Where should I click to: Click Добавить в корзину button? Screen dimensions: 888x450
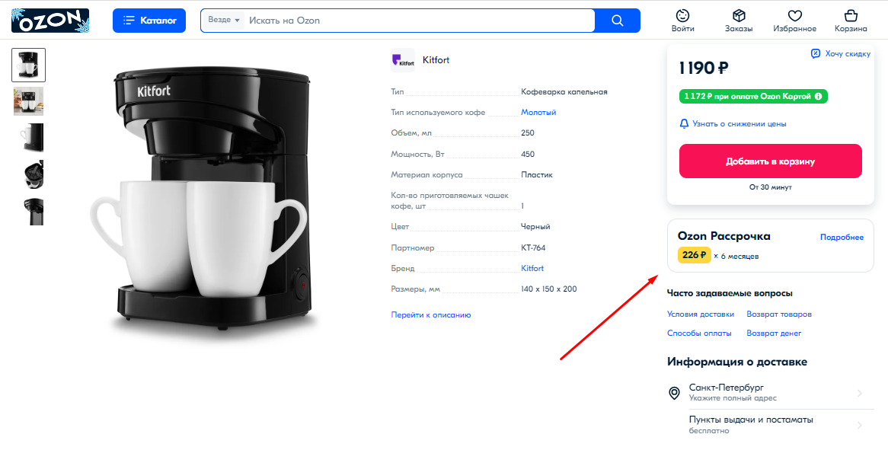tap(770, 161)
